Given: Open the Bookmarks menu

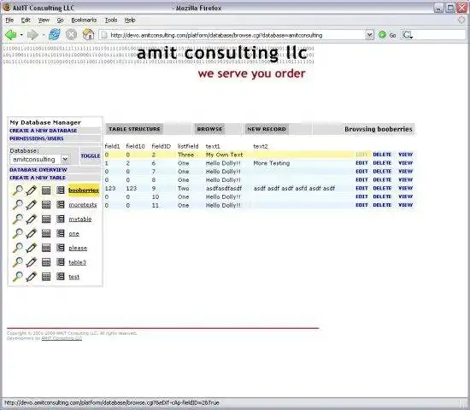Looking at the screenshot, I should pyautogui.click(x=84, y=20).
